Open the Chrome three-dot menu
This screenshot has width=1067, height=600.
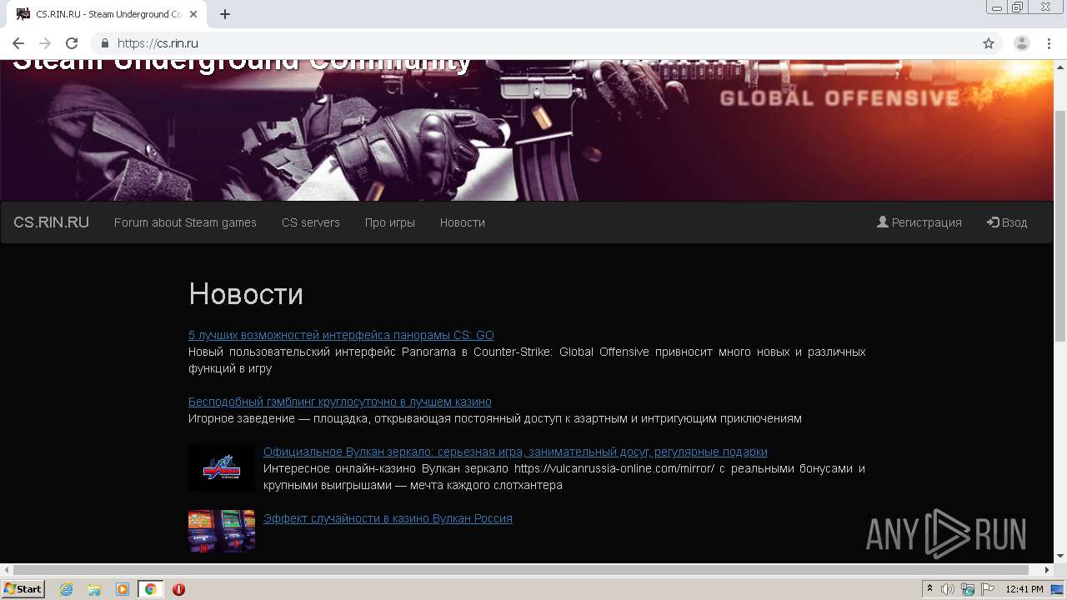coord(1049,43)
